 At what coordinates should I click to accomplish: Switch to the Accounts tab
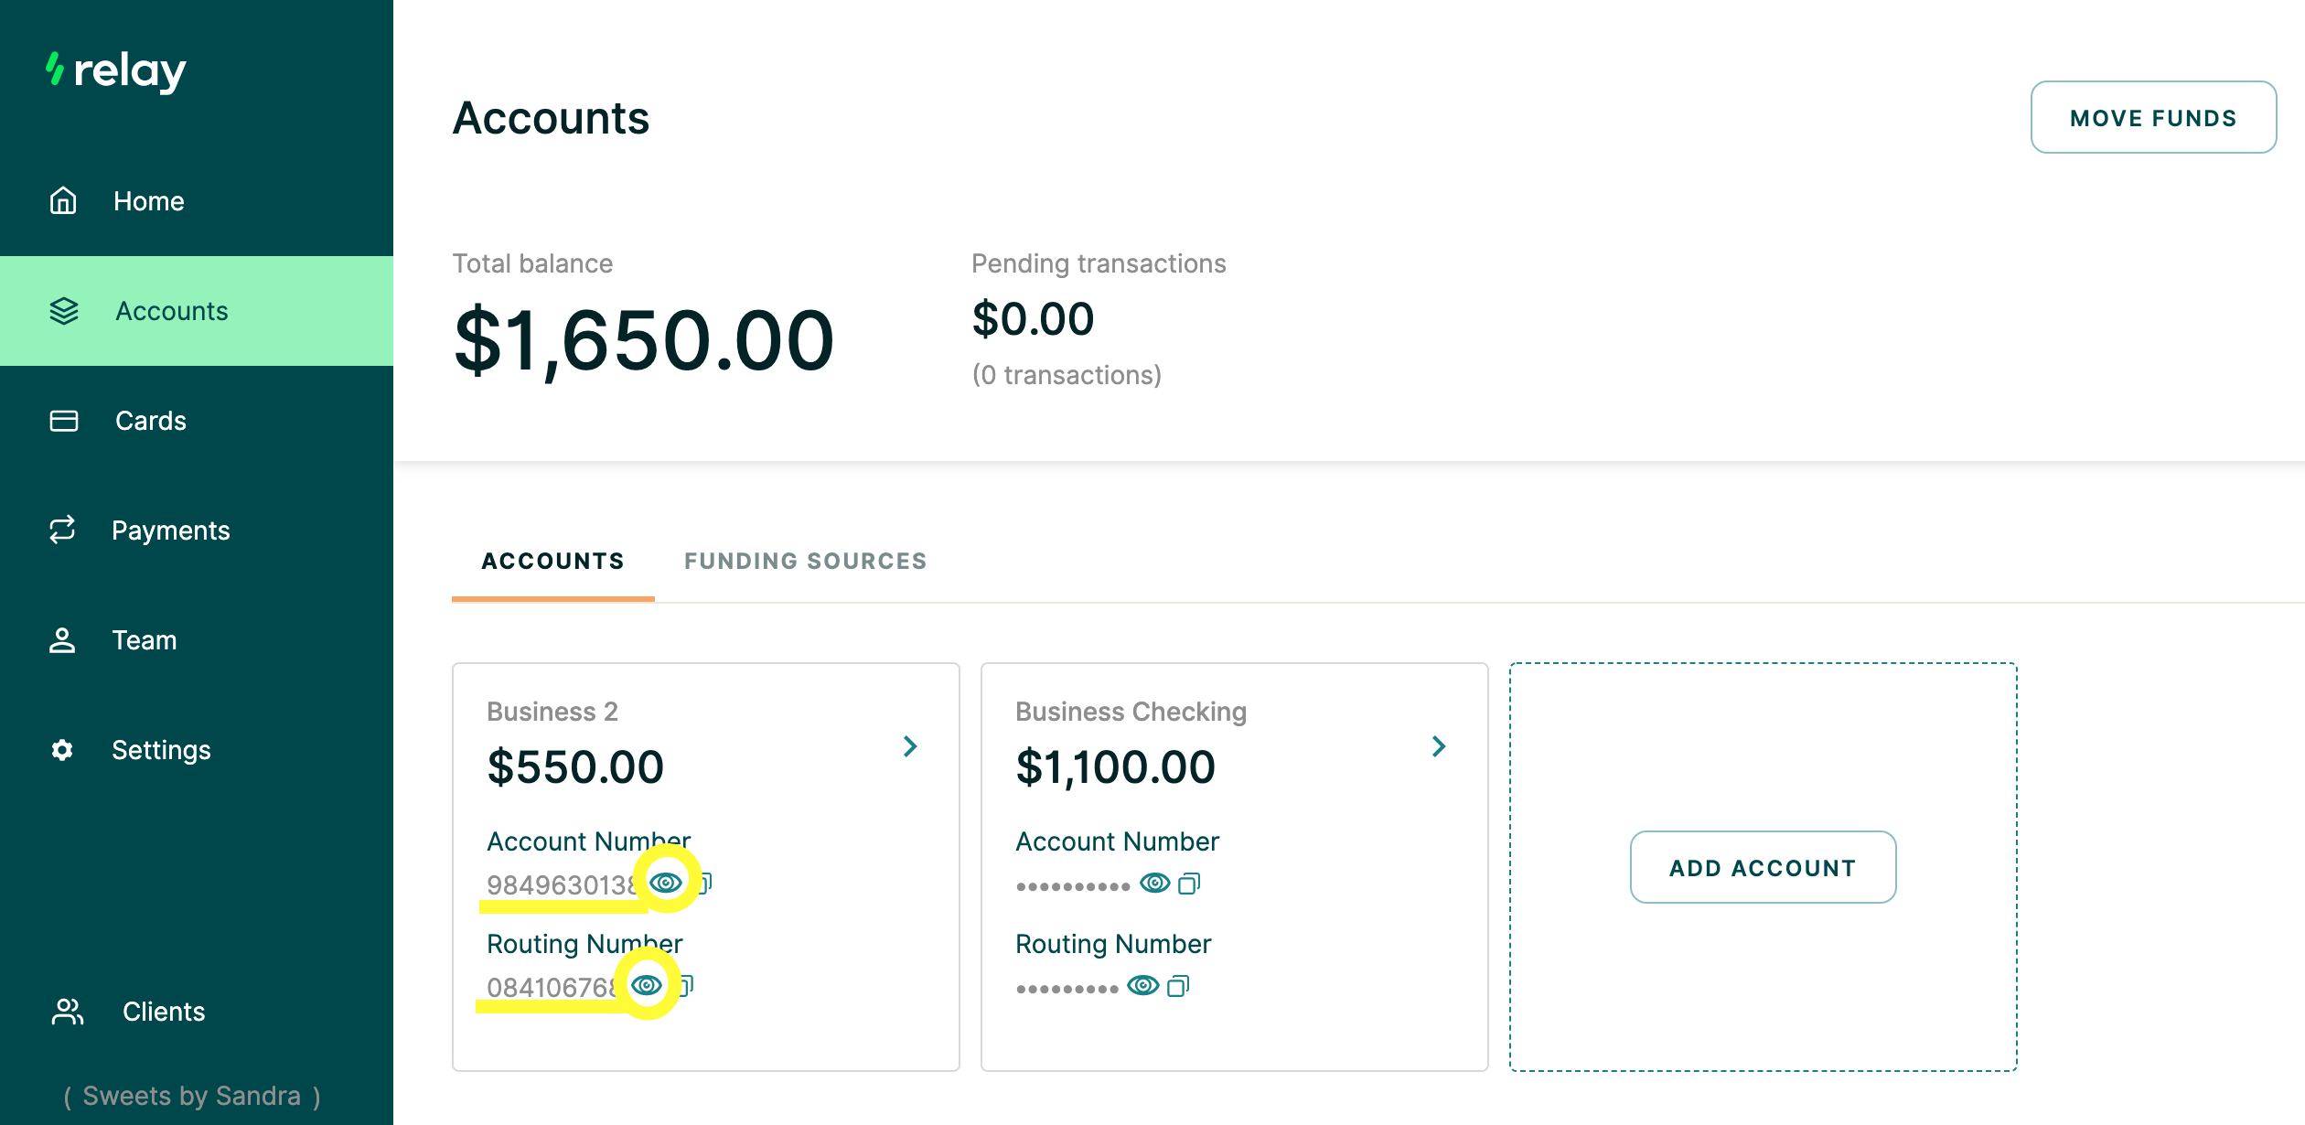[x=553, y=561]
